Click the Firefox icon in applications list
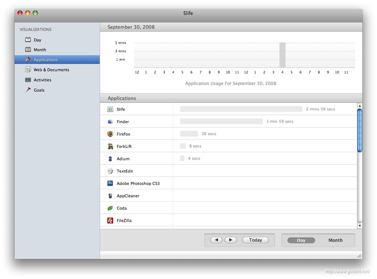Image resolution: width=377 pixels, height=279 pixels. (110, 134)
